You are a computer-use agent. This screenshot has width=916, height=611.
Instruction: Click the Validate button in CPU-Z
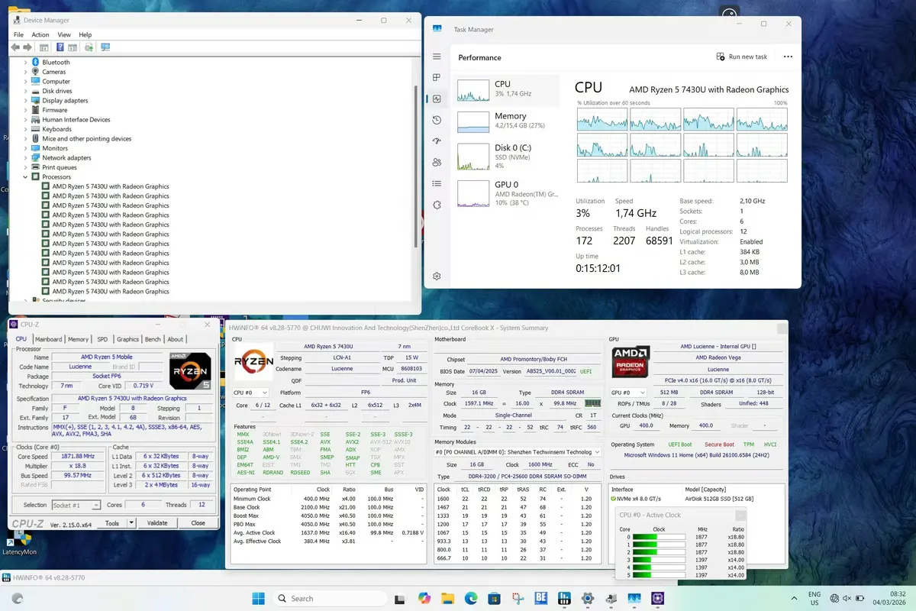pos(158,522)
